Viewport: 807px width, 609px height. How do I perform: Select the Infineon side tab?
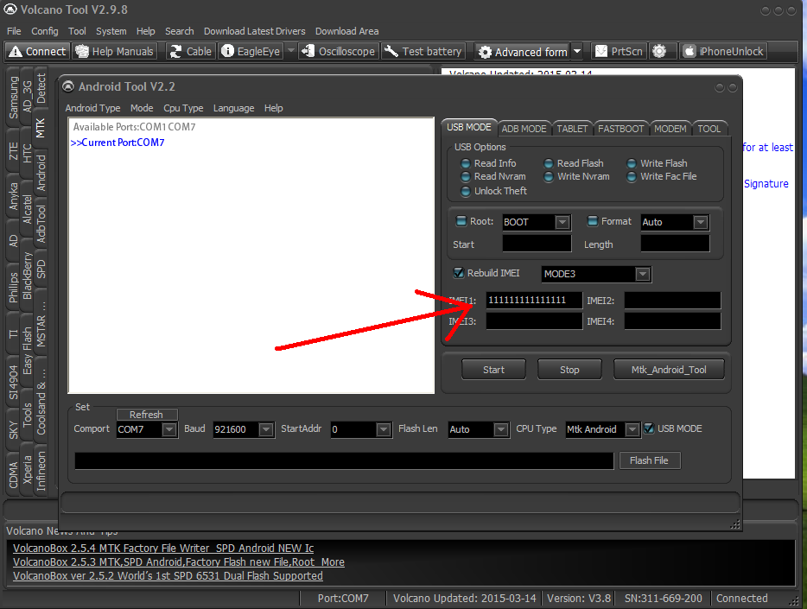coord(41,471)
